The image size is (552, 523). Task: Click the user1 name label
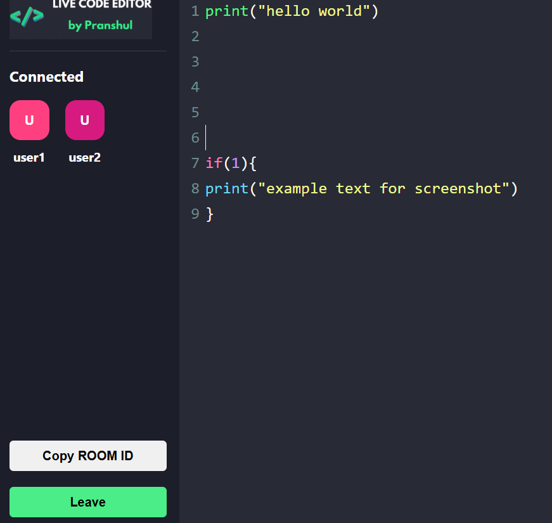point(29,158)
